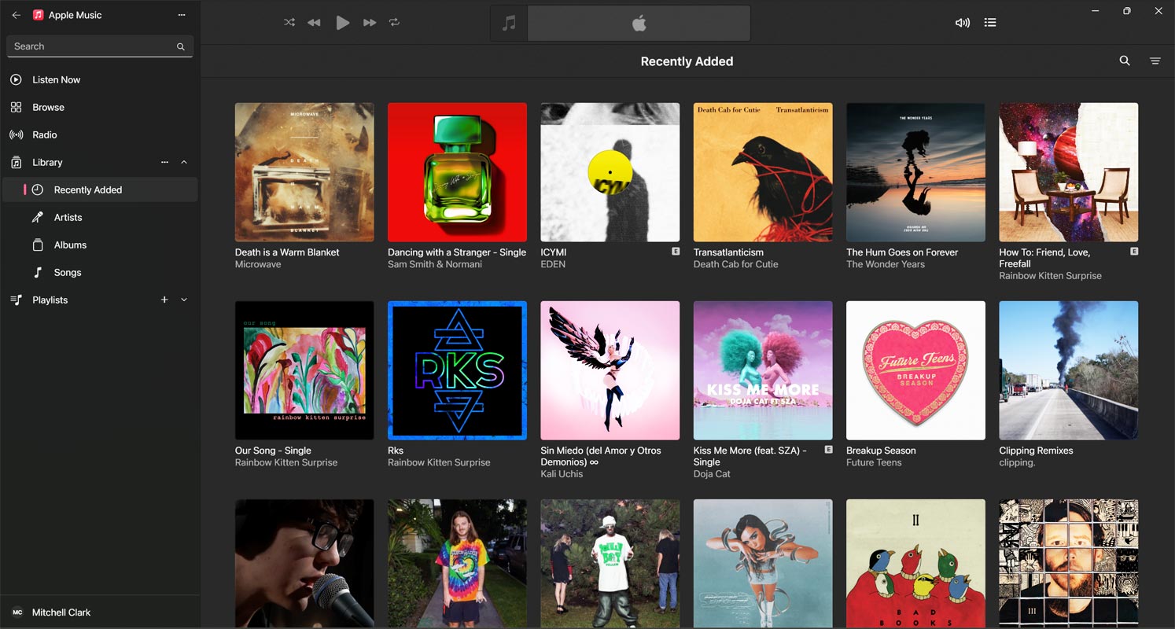Viewport: 1175px width, 629px height.
Task: Open the Our Song - Single artwork
Action: pos(304,370)
